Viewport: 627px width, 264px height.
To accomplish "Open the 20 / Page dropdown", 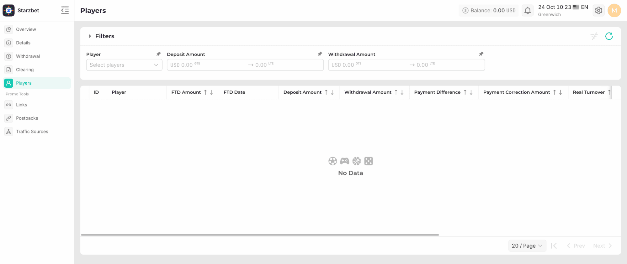I will (527, 246).
